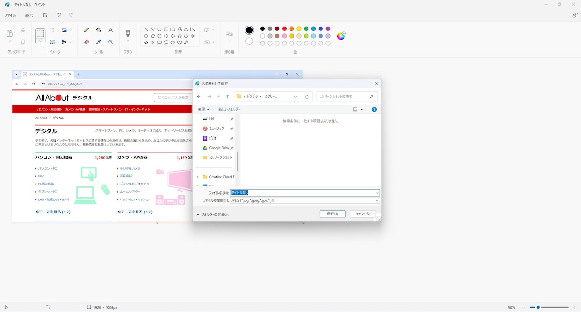Expand the Creative Cloud Files tree item
581x312 pixels.
198,177
